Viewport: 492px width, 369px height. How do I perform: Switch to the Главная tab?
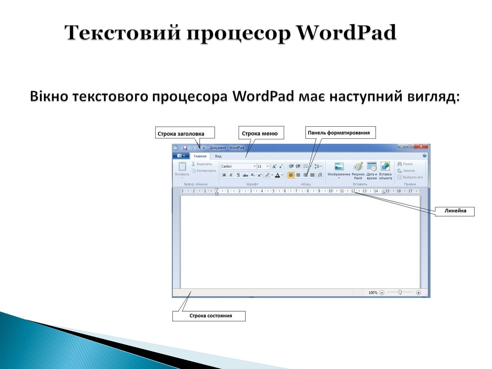tap(200, 156)
